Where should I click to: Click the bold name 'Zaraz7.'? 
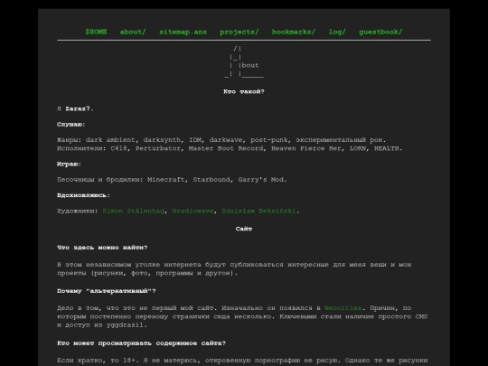(x=80, y=108)
